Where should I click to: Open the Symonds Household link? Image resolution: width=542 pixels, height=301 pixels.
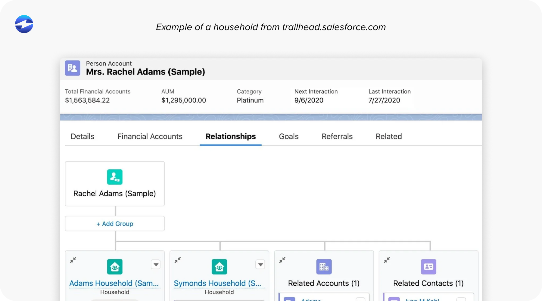click(x=219, y=283)
